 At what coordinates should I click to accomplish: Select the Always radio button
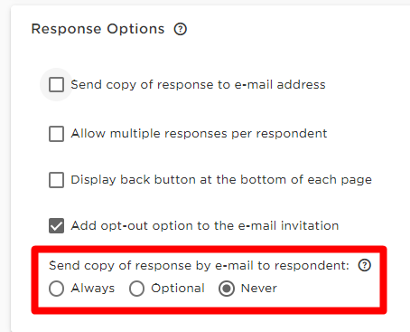point(56,289)
